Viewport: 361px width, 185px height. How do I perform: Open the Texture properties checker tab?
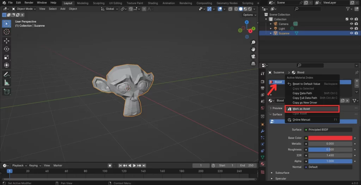(262, 172)
